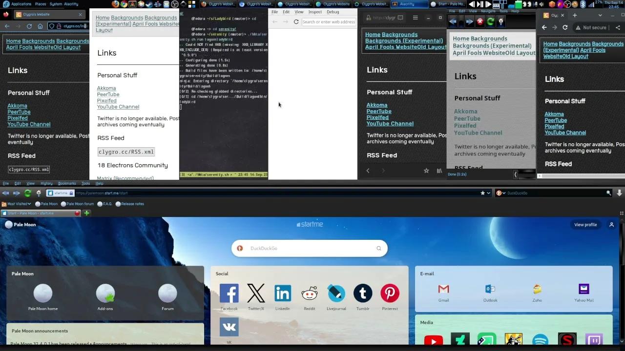Click the Firefox icon in the top panel
Screen dimensions: 625x351
point(116,4)
